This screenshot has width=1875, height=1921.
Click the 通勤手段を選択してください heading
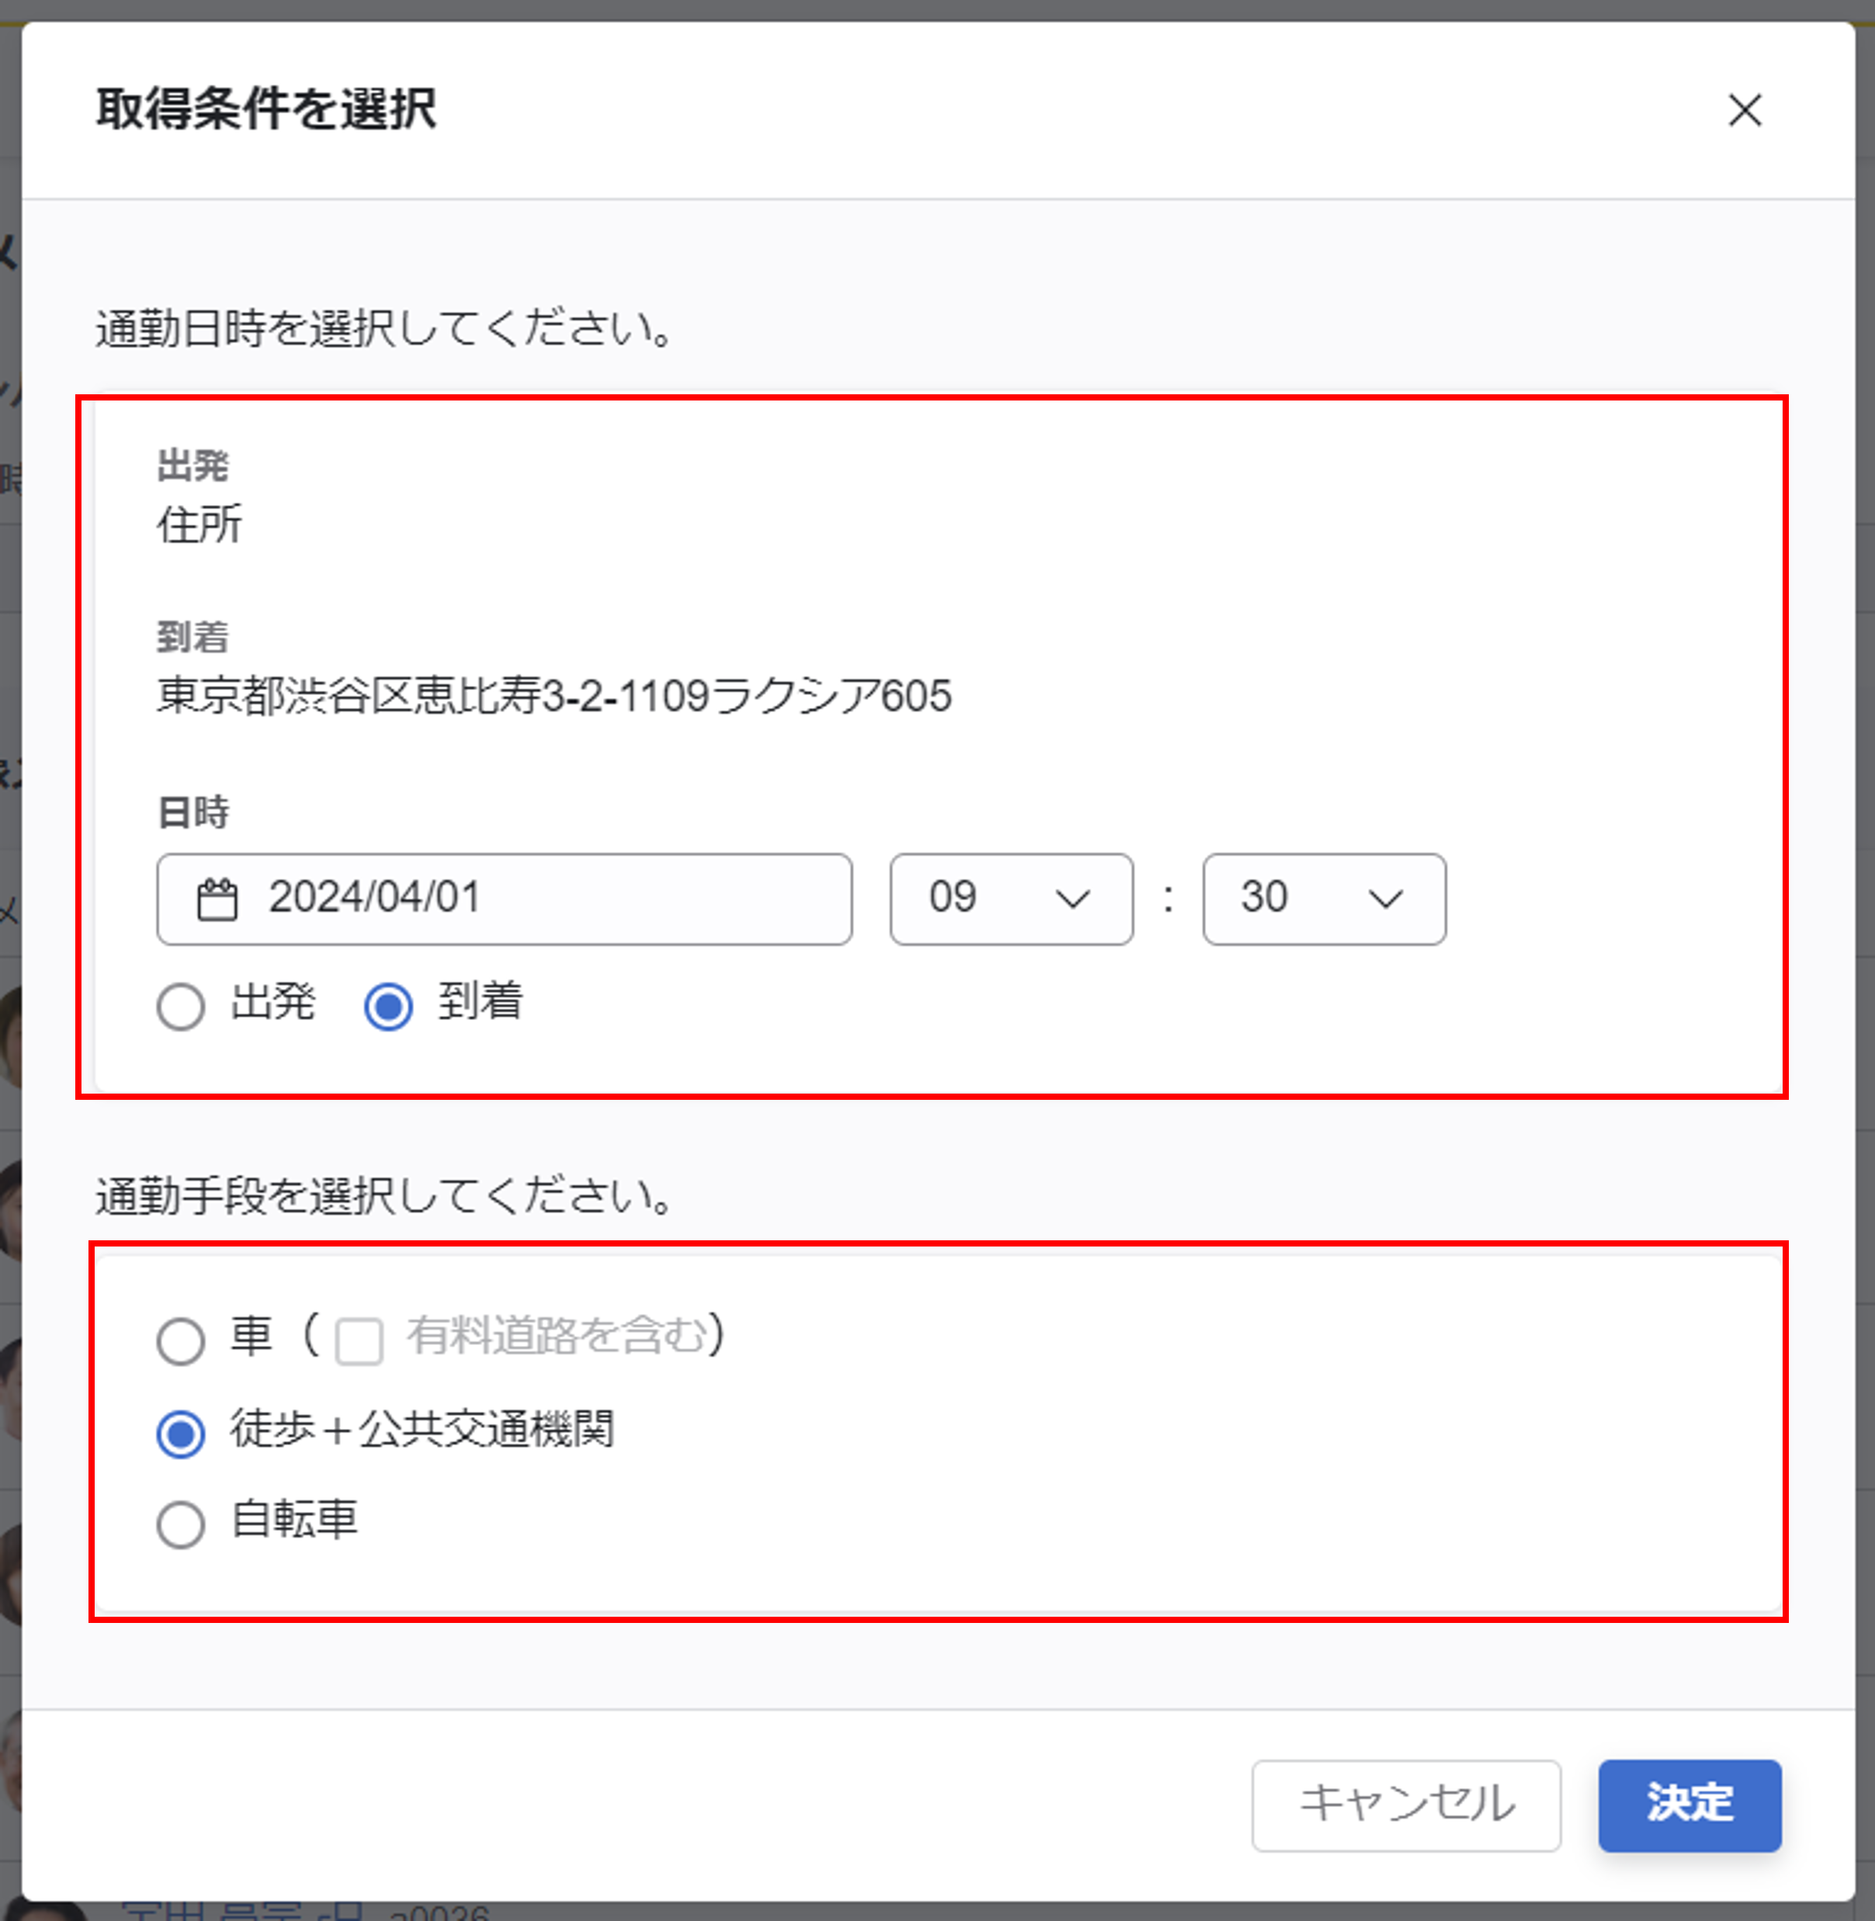[x=384, y=1195]
